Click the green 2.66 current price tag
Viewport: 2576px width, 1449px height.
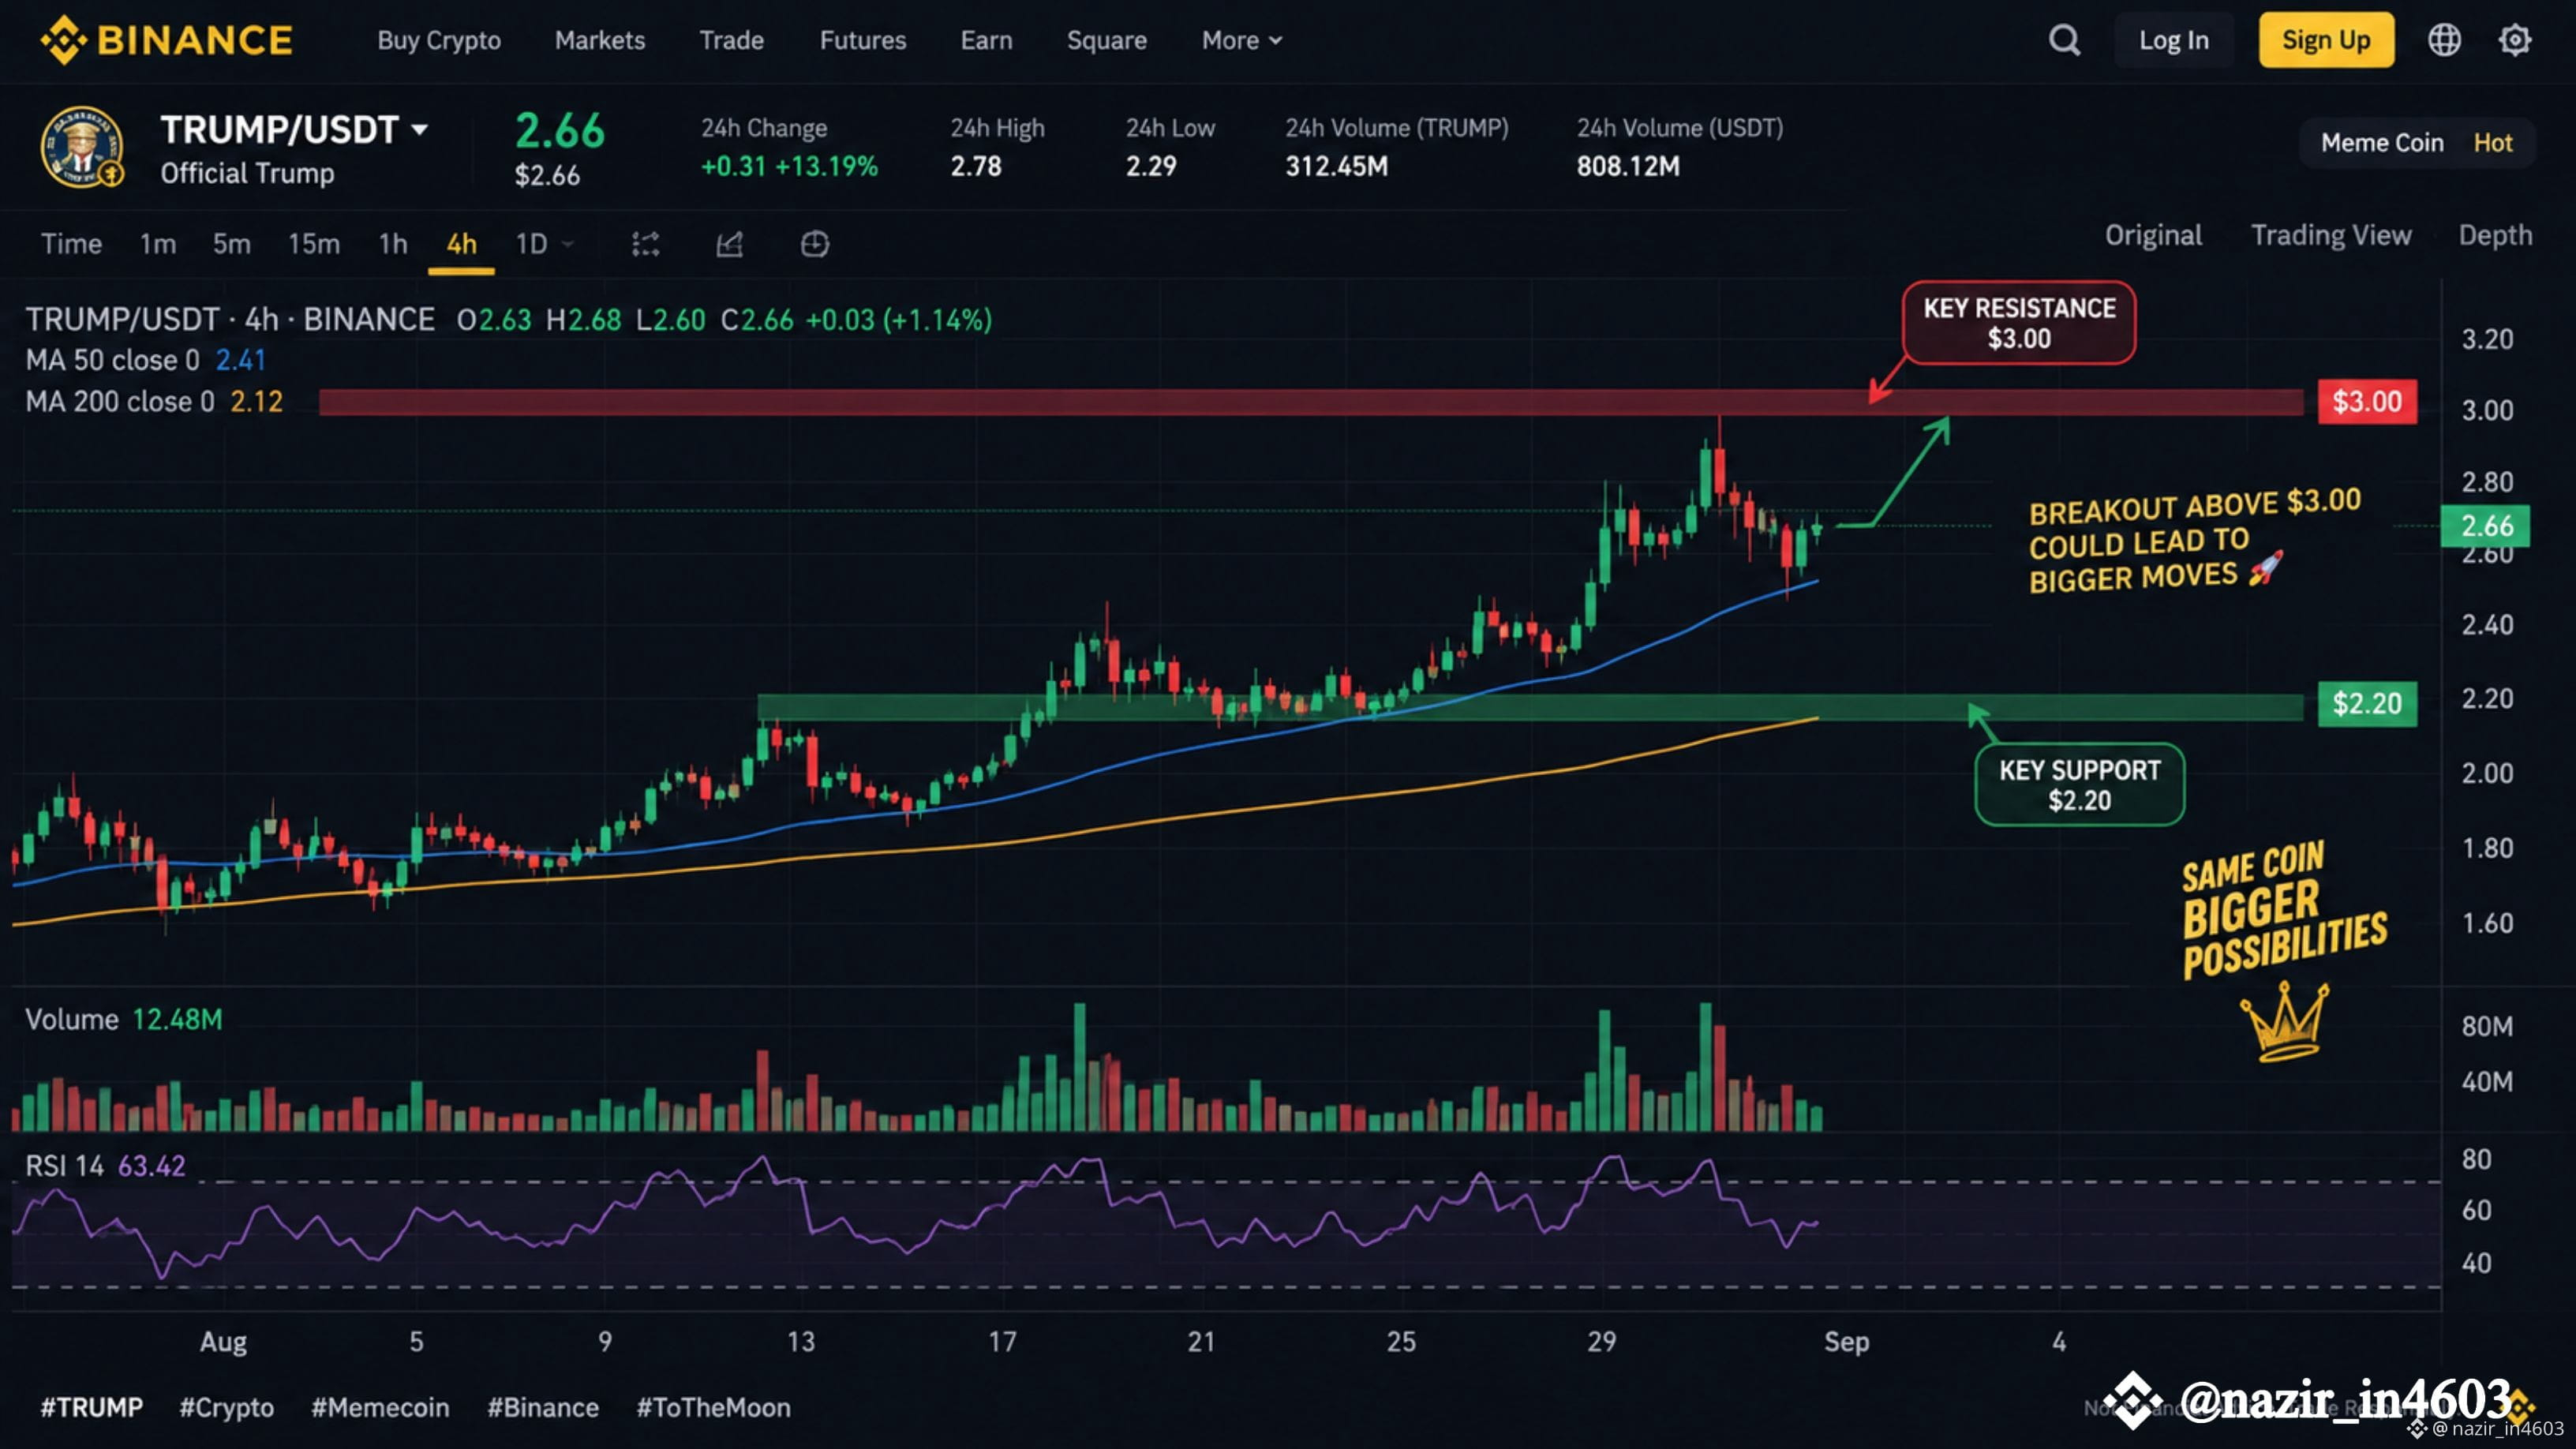[x=2485, y=526]
